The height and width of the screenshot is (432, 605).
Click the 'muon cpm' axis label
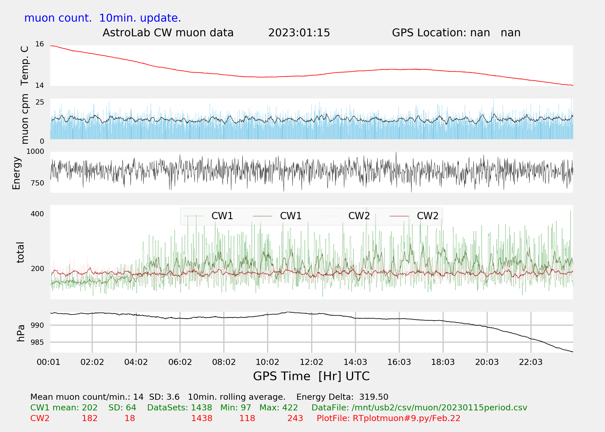pos(25,119)
